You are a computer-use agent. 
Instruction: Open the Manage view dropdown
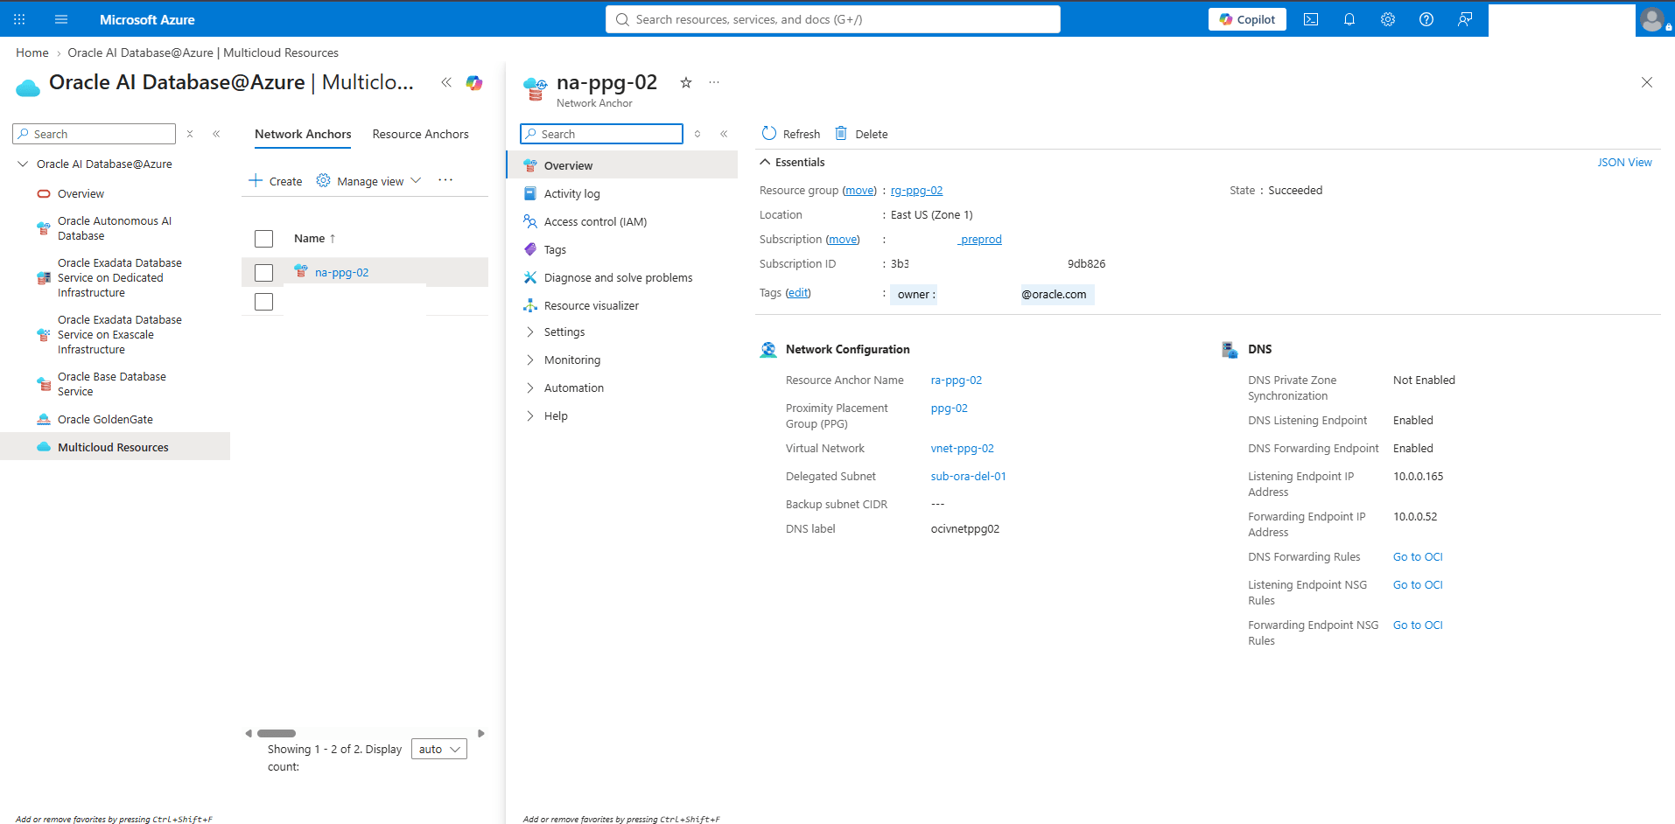pos(368,181)
